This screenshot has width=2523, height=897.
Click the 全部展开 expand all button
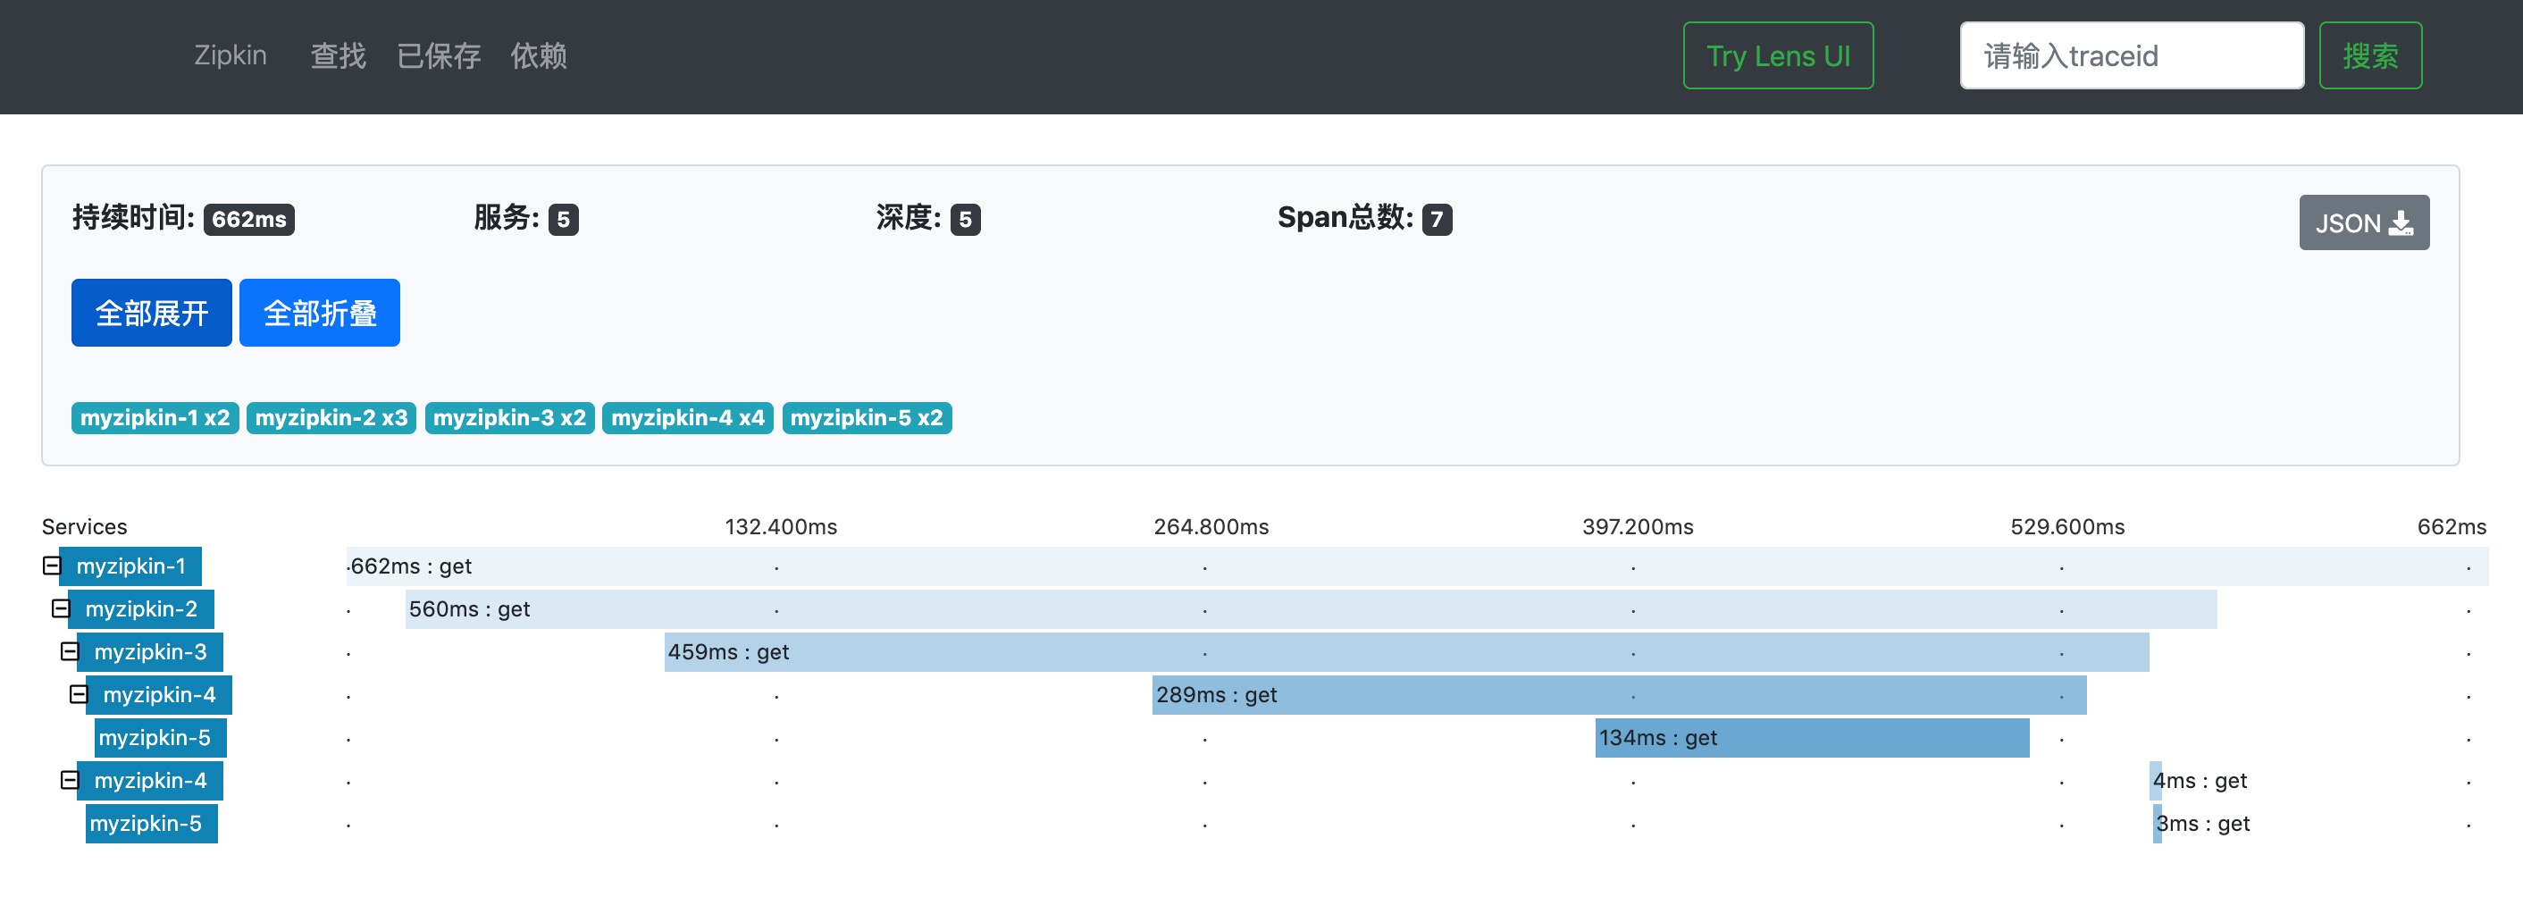coord(152,314)
